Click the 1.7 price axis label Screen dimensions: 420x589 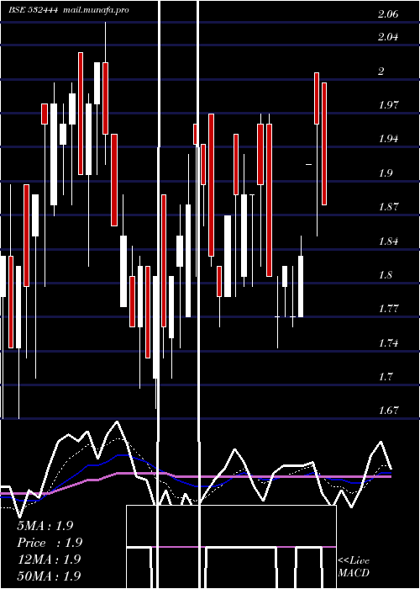pos(386,377)
